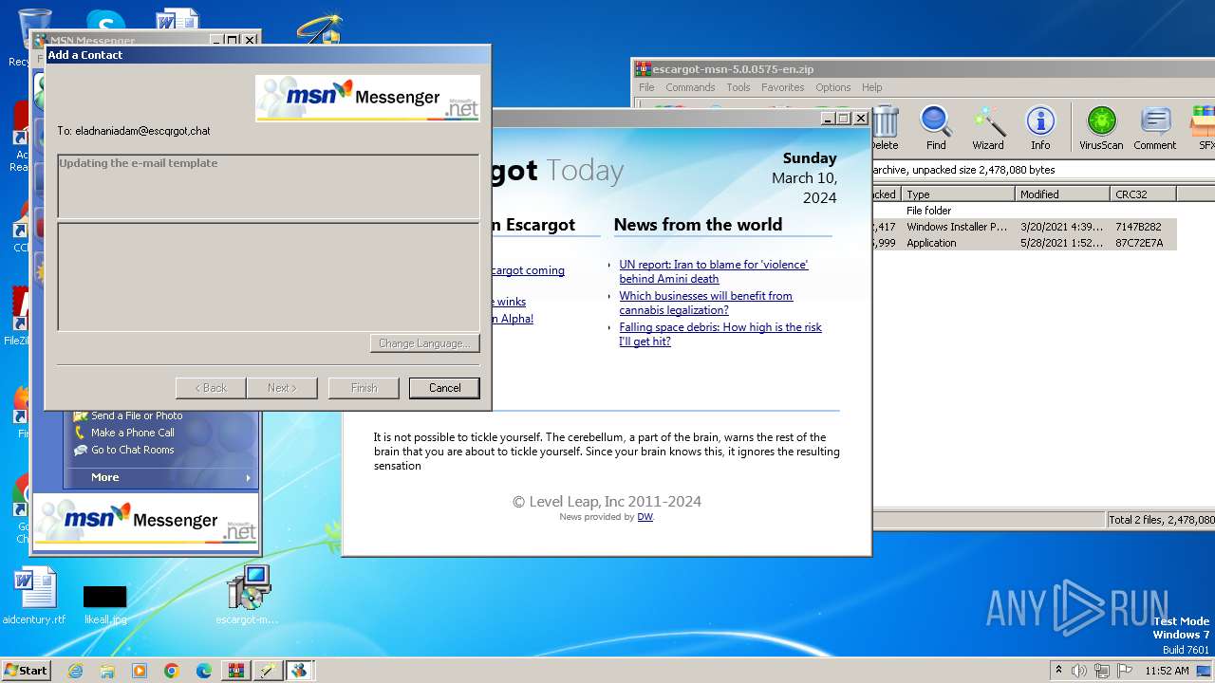This screenshot has height=683, width=1215.
Task: Open the Comment tool in WinRAR
Action: click(1154, 128)
